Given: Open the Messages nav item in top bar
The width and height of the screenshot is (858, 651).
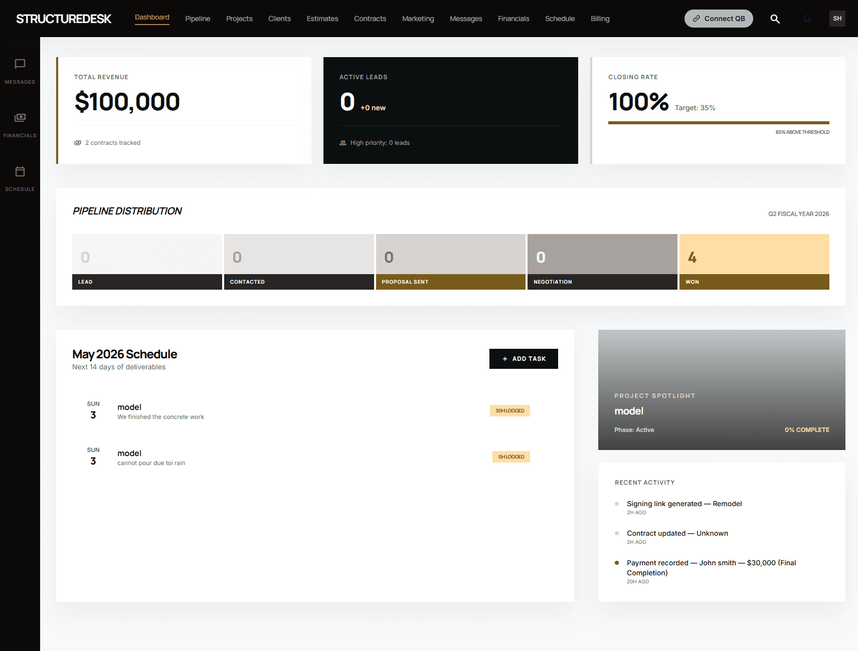Looking at the screenshot, I should pyautogui.click(x=466, y=19).
